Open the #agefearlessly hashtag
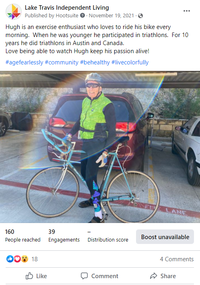200x285 pixels. [x=24, y=62]
